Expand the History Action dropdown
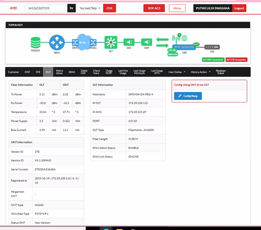 (200, 72)
